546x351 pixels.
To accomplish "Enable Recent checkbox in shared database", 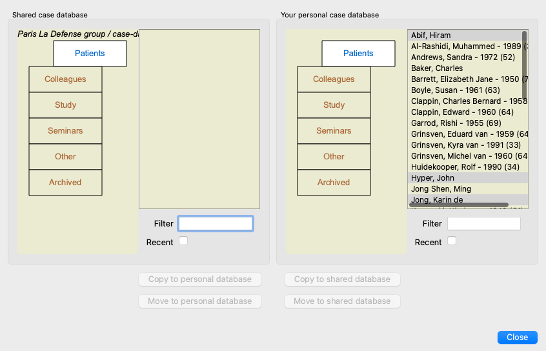I will [x=183, y=241].
